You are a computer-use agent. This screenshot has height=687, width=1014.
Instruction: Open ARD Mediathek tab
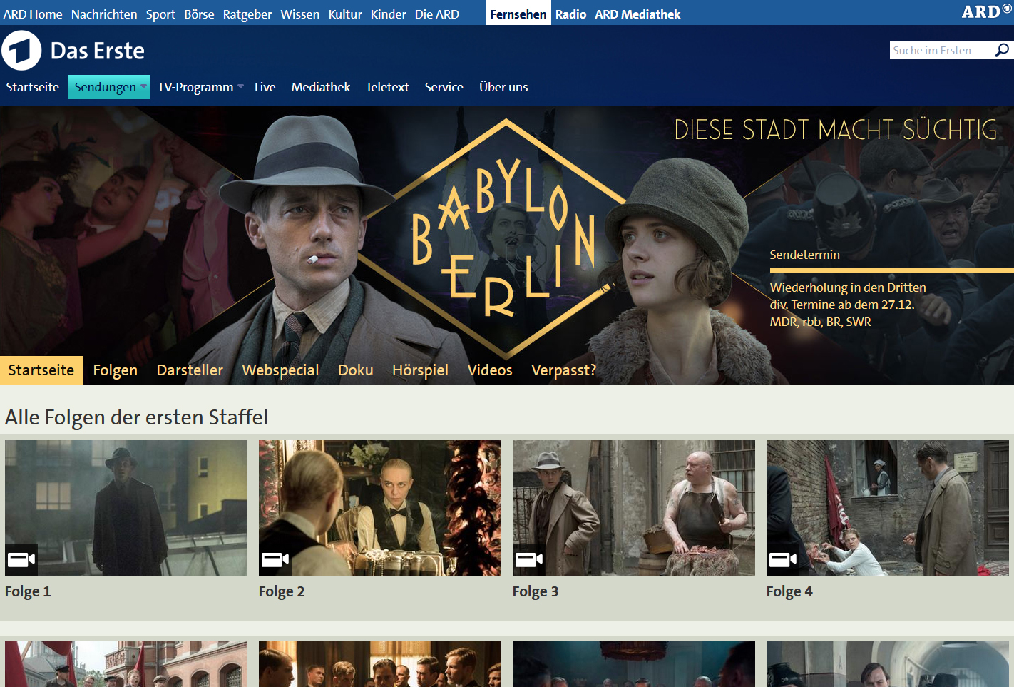pos(637,14)
